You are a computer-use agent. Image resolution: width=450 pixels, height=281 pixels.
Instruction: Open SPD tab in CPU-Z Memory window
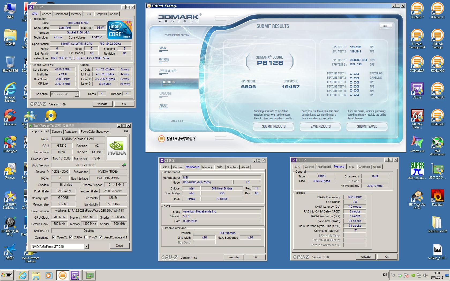351,167
